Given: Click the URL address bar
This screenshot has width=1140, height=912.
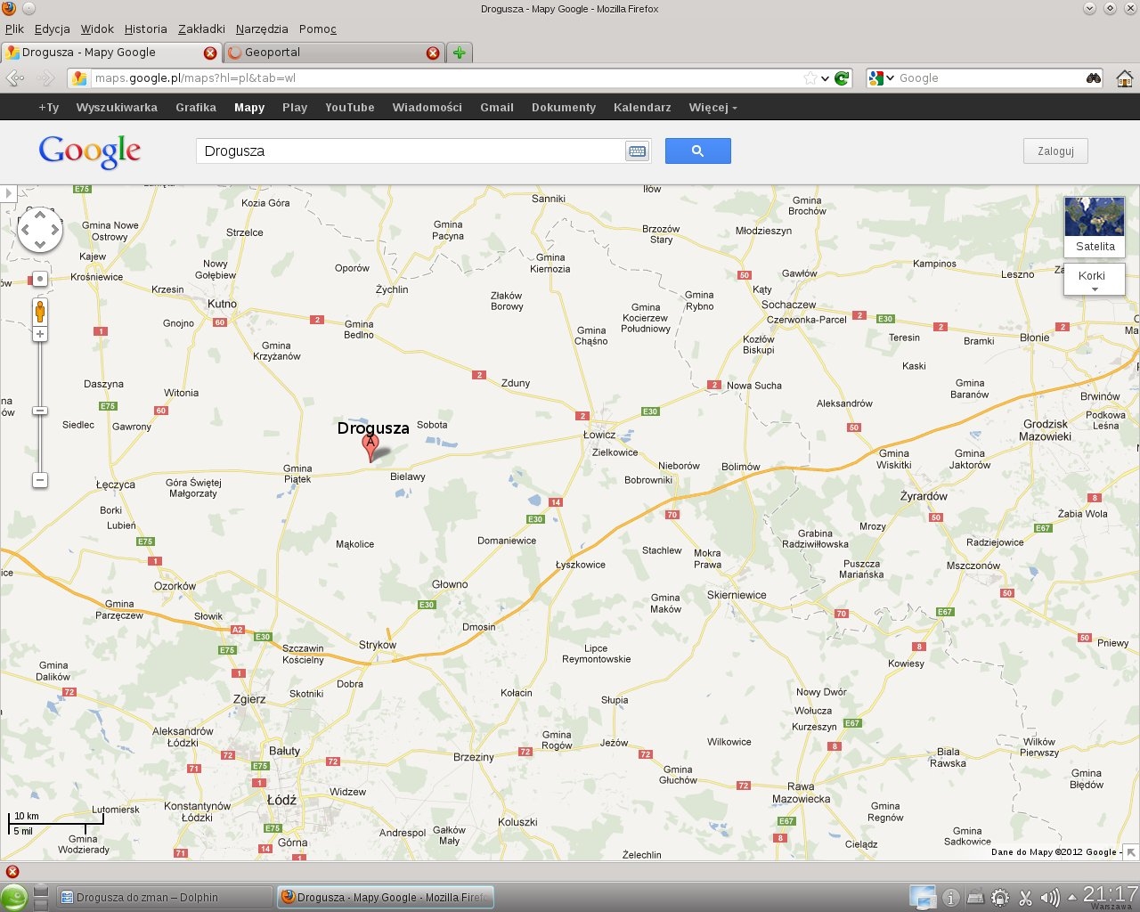Looking at the screenshot, I should tap(445, 78).
